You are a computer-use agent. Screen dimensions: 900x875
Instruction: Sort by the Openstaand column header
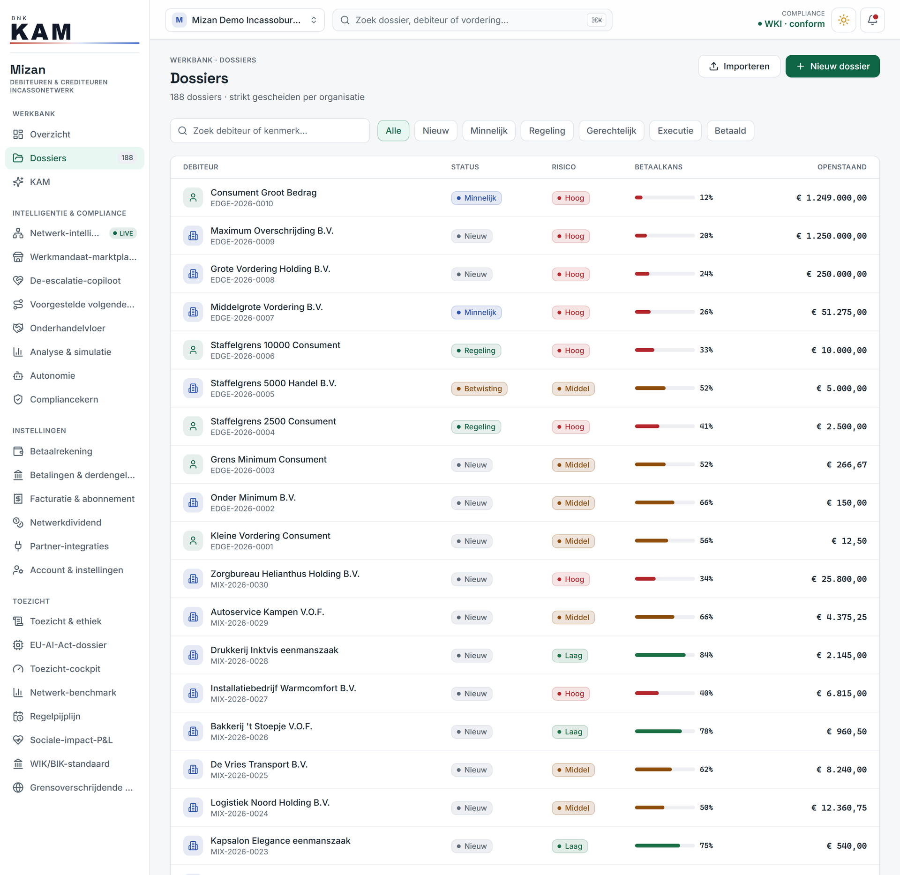841,167
